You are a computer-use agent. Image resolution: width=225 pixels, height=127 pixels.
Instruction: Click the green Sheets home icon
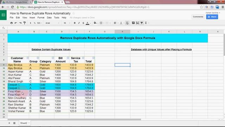tap(3, 15)
